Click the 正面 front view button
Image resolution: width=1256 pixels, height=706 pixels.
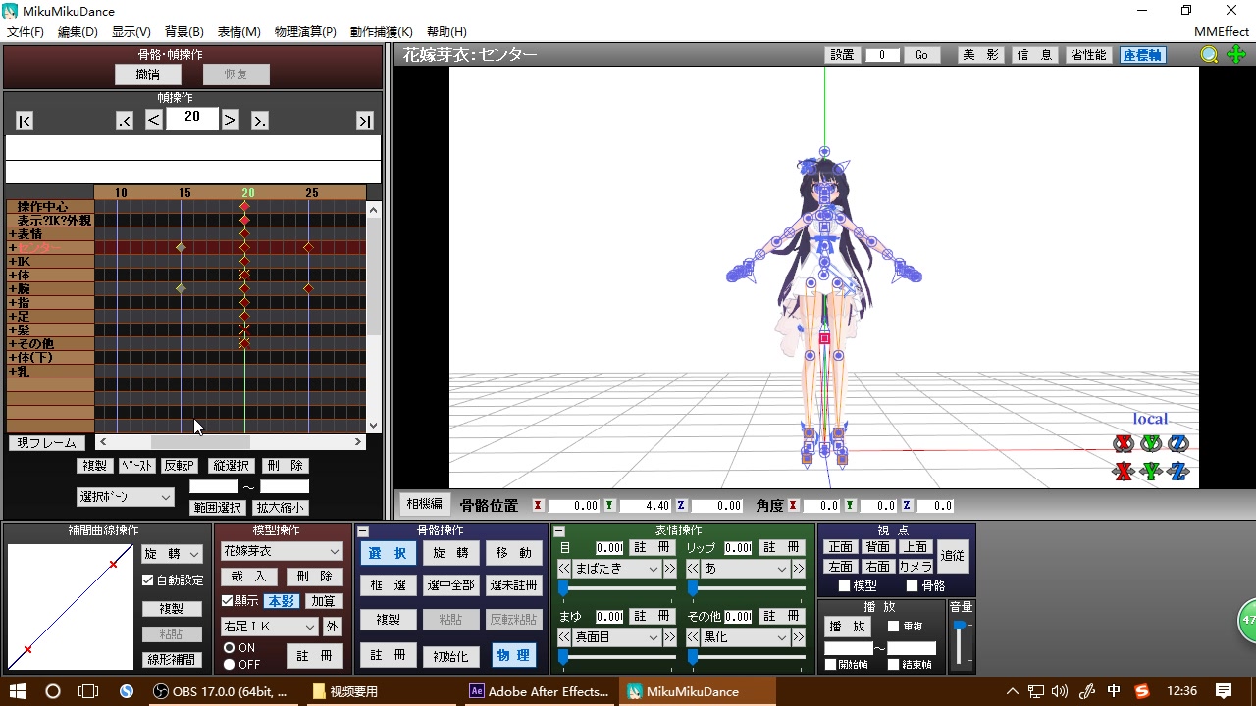click(x=841, y=547)
